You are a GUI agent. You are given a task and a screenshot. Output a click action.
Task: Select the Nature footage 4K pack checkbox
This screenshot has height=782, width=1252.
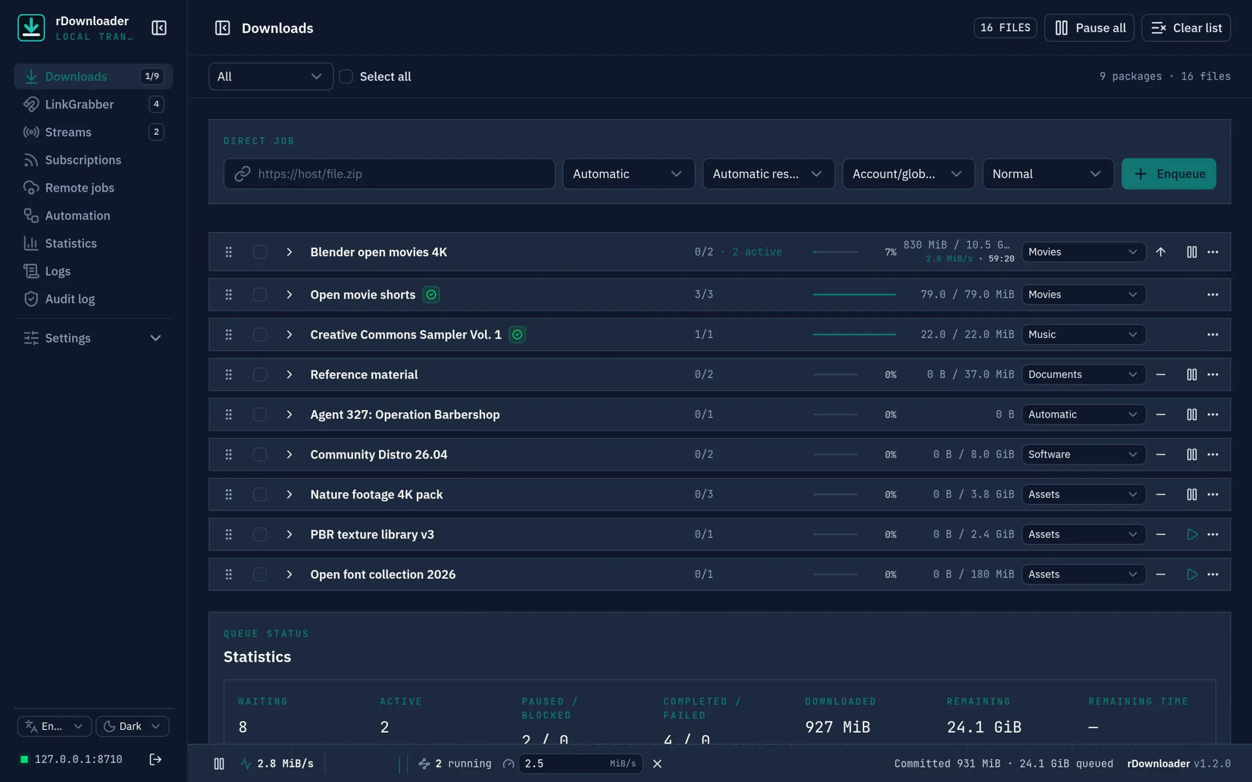coord(259,494)
